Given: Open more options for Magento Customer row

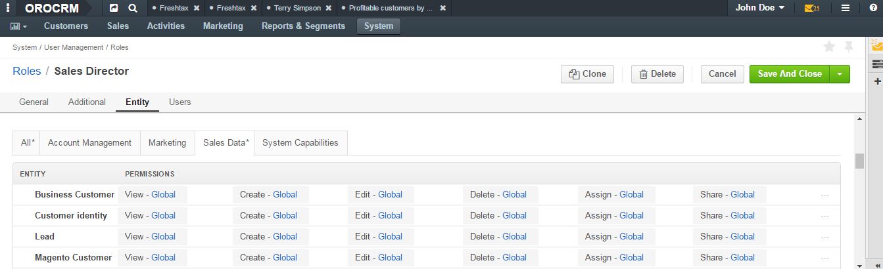Looking at the screenshot, I should (x=825, y=258).
